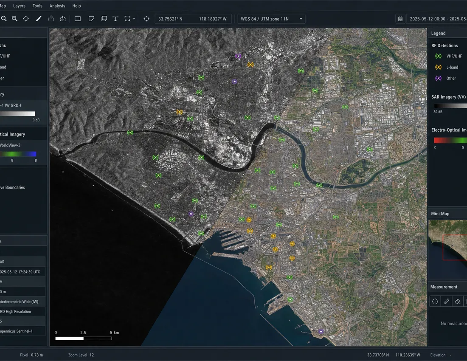This screenshot has height=361, width=467.
Task: Click Electro-Optical red-green legend ramp
Action: 450,140
